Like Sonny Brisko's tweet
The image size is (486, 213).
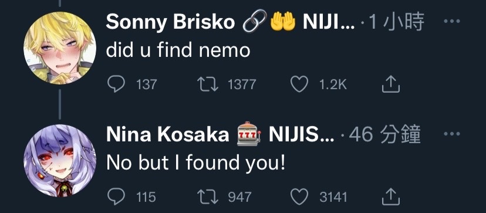[x=299, y=84]
